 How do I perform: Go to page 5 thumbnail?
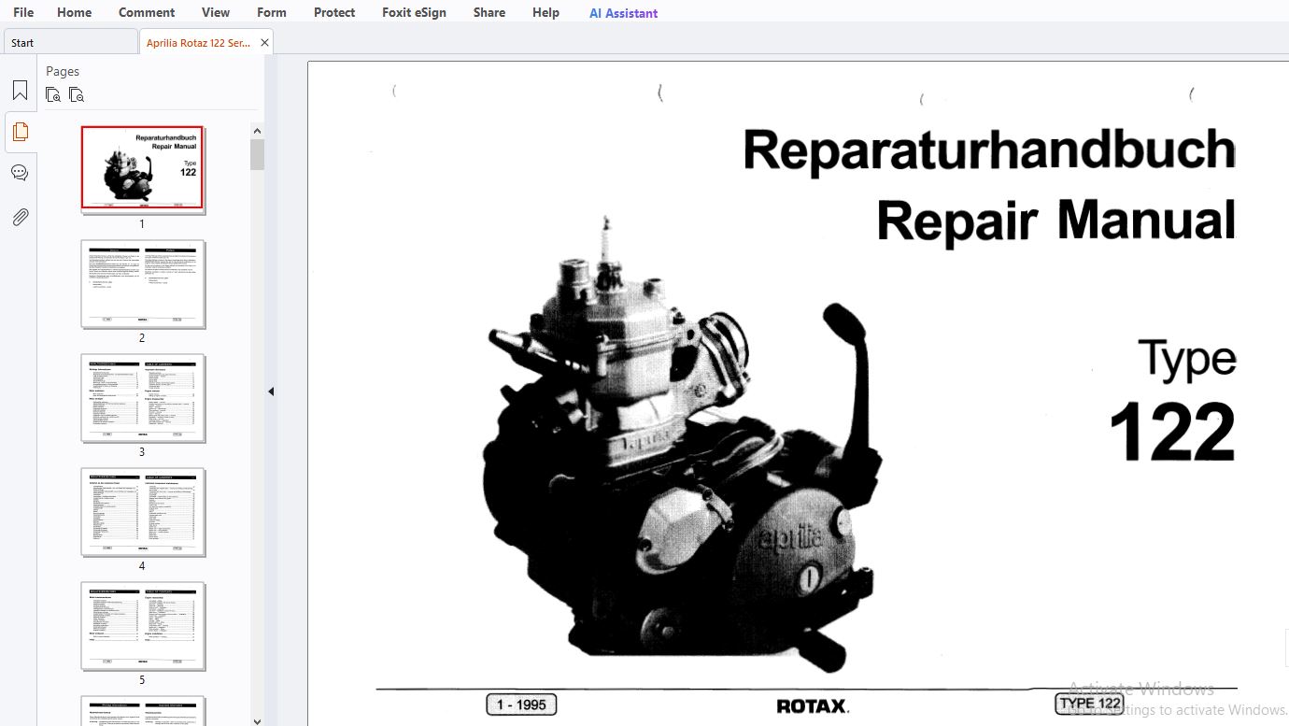143,626
